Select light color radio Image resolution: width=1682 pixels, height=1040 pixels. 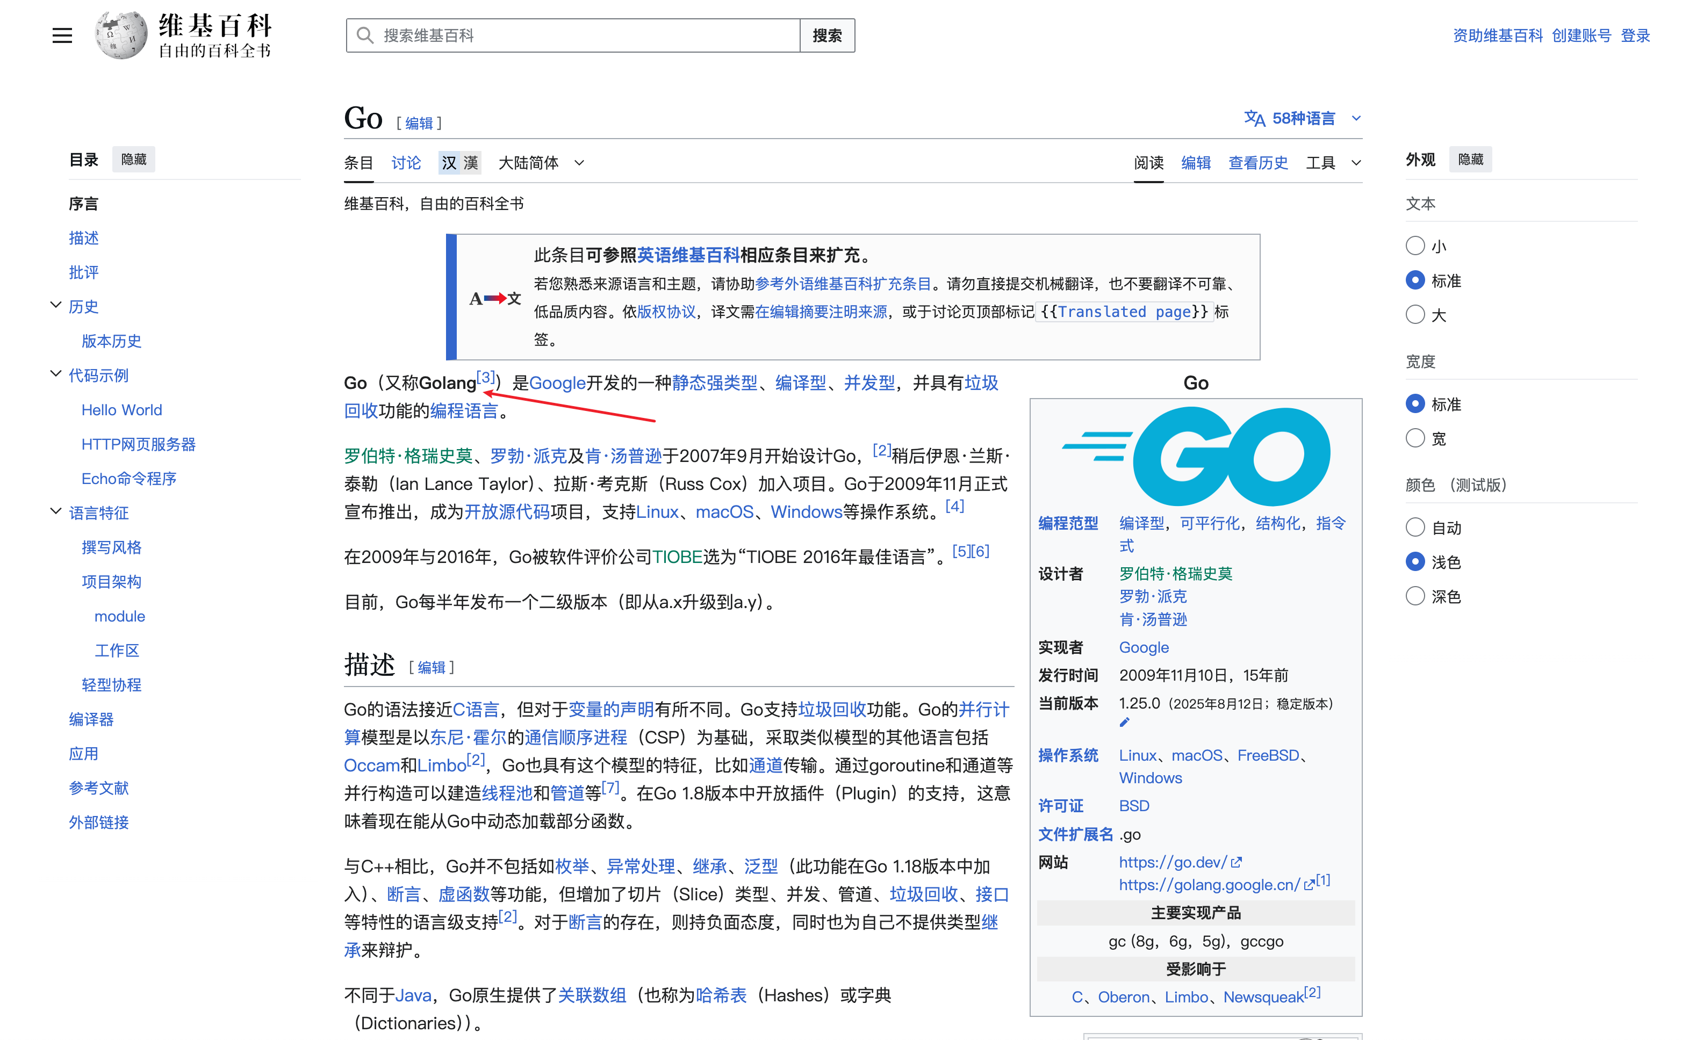(1415, 562)
